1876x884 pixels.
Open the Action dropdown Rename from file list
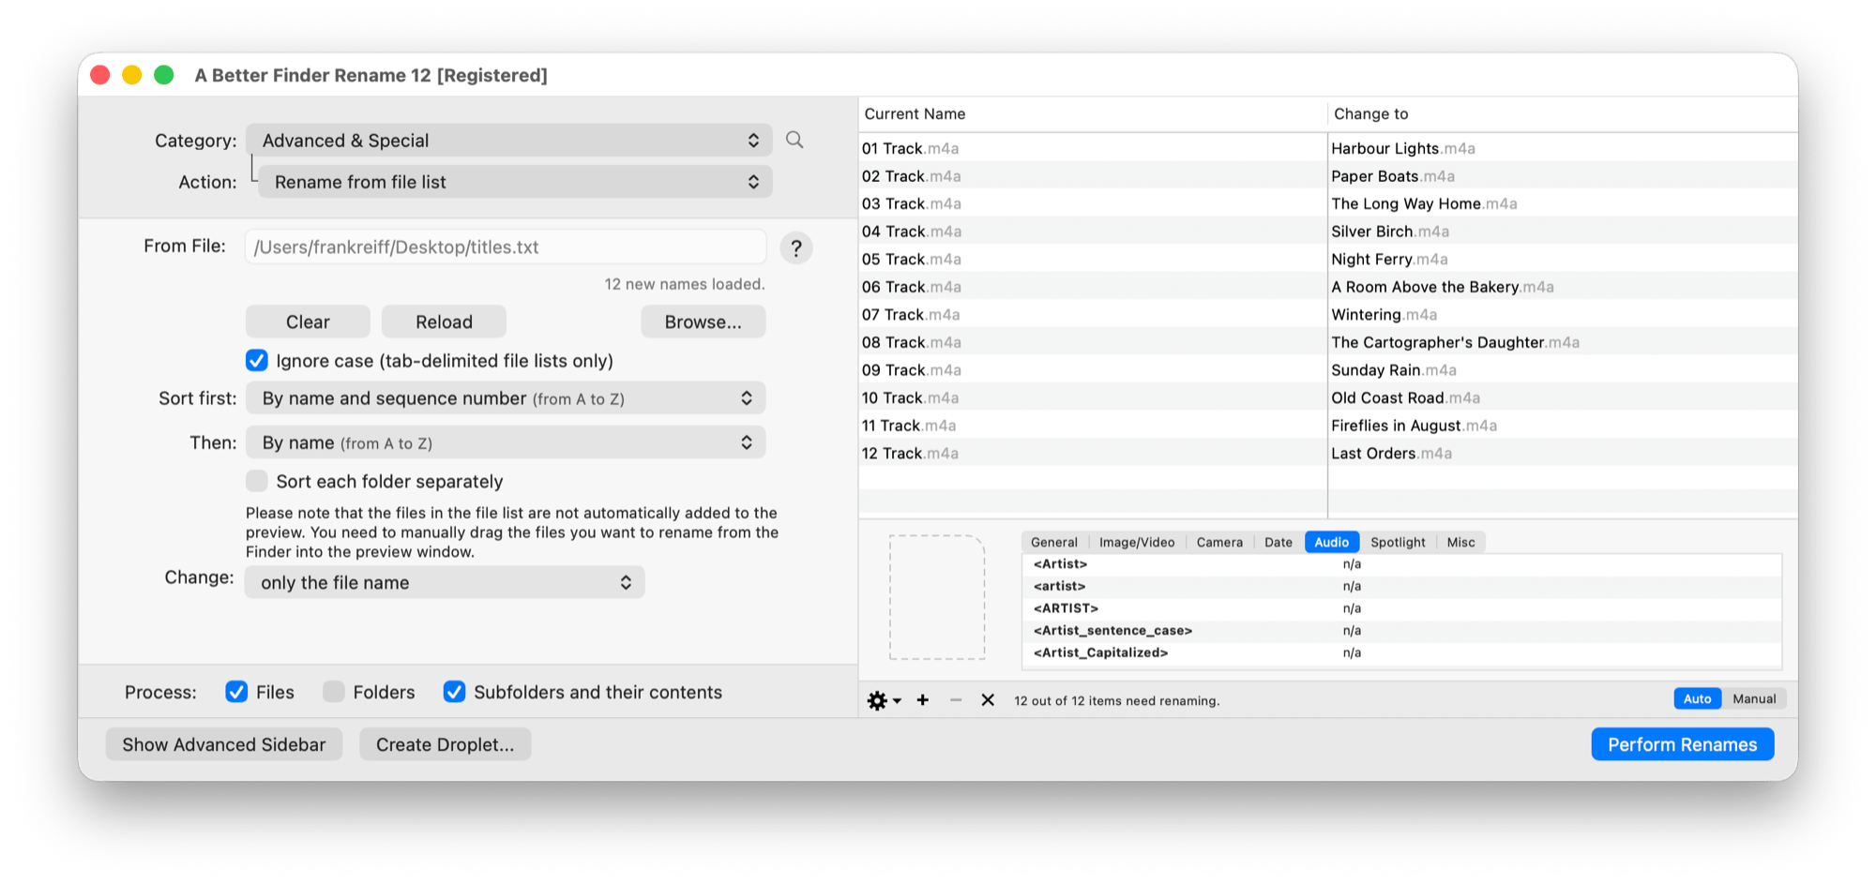tap(515, 182)
